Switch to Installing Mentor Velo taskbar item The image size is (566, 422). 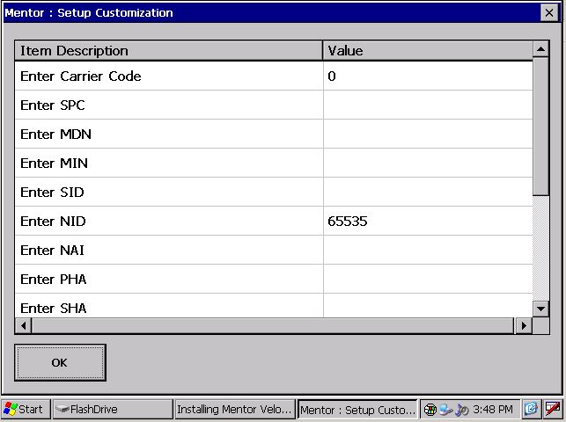[234, 409]
